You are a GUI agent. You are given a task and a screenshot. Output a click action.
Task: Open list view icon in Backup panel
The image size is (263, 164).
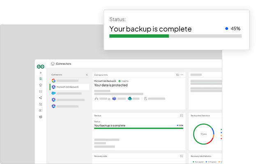pos(182,116)
